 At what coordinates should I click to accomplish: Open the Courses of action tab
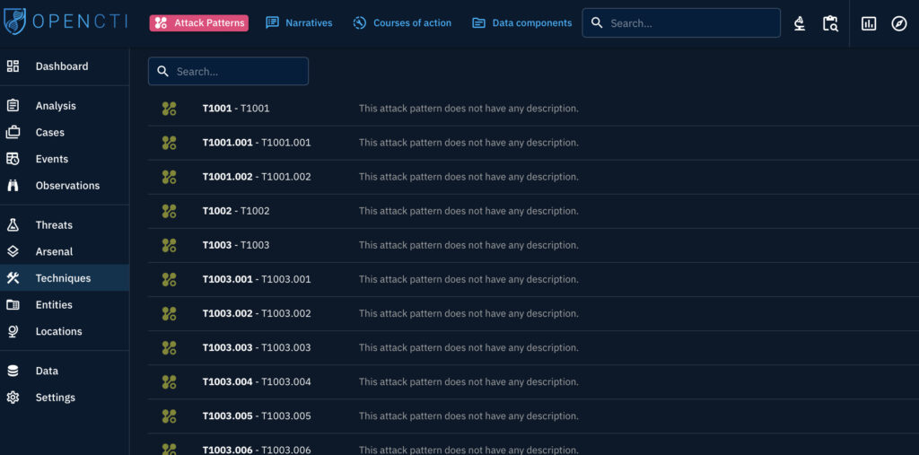pyautogui.click(x=402, y=23)
